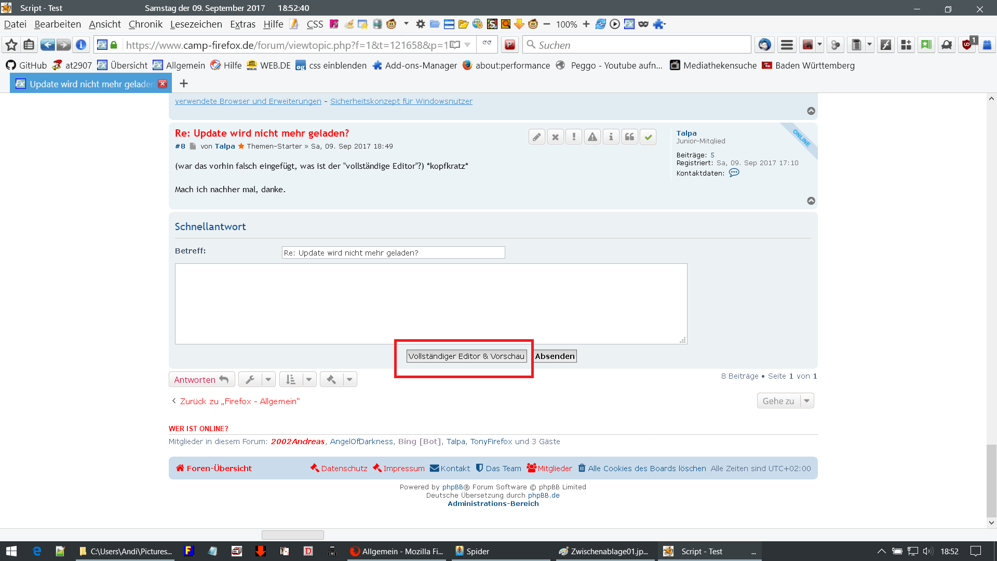Open Talpa's contact details speech bubble
This screenshot has height=561, width=997.
[x=734, y=173]
